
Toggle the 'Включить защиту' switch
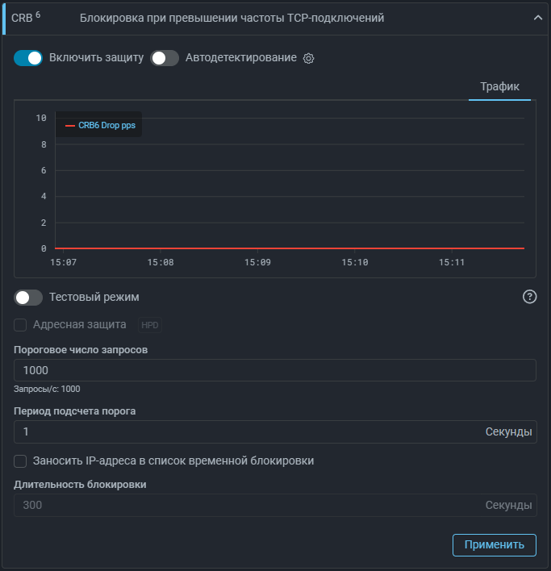point(28,58)
